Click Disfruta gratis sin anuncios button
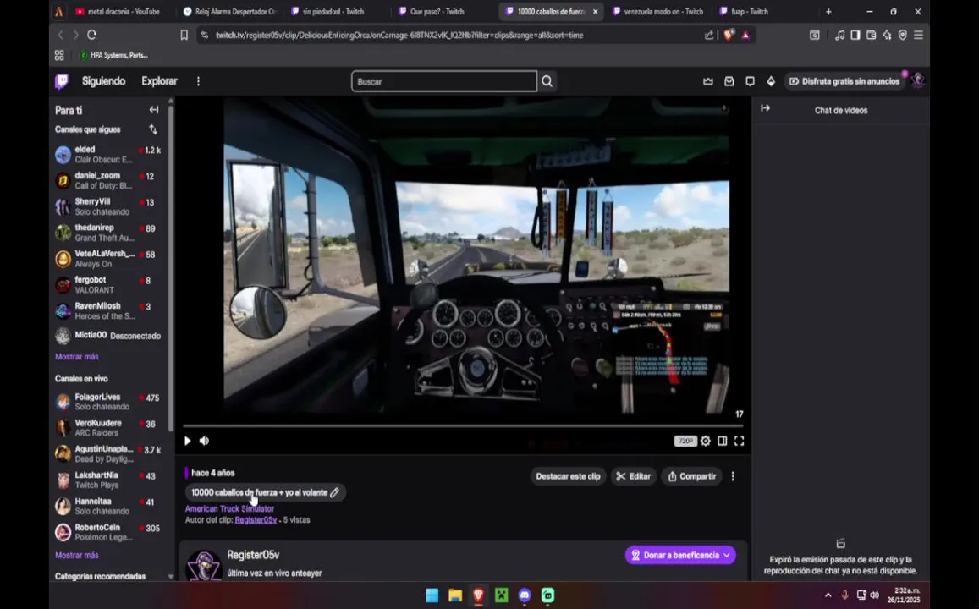 [844, 81]
